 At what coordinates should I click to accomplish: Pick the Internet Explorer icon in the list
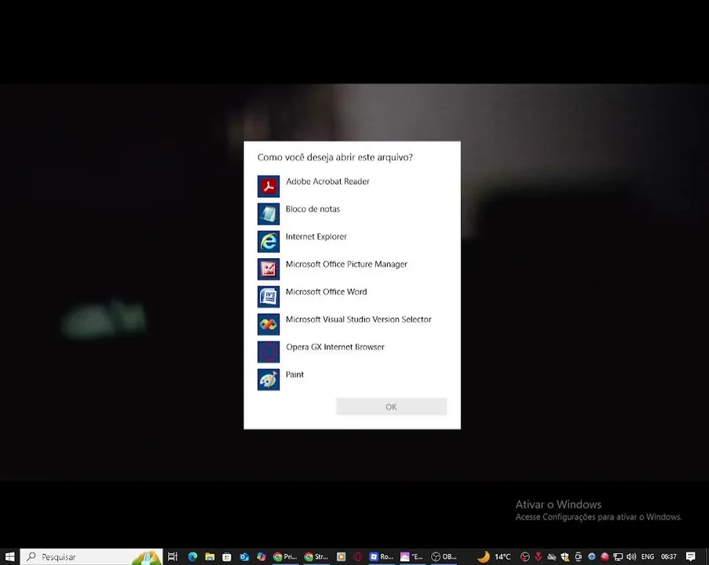point(269,242)
